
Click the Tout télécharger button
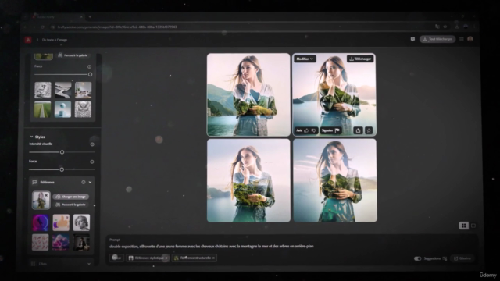pyautogui.click(x=437, y=39)
